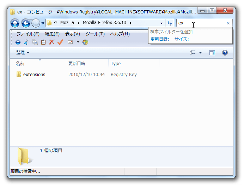Toggle the preview pane button
This screenshot has height=186, width=244.
[x=212, y=53]
